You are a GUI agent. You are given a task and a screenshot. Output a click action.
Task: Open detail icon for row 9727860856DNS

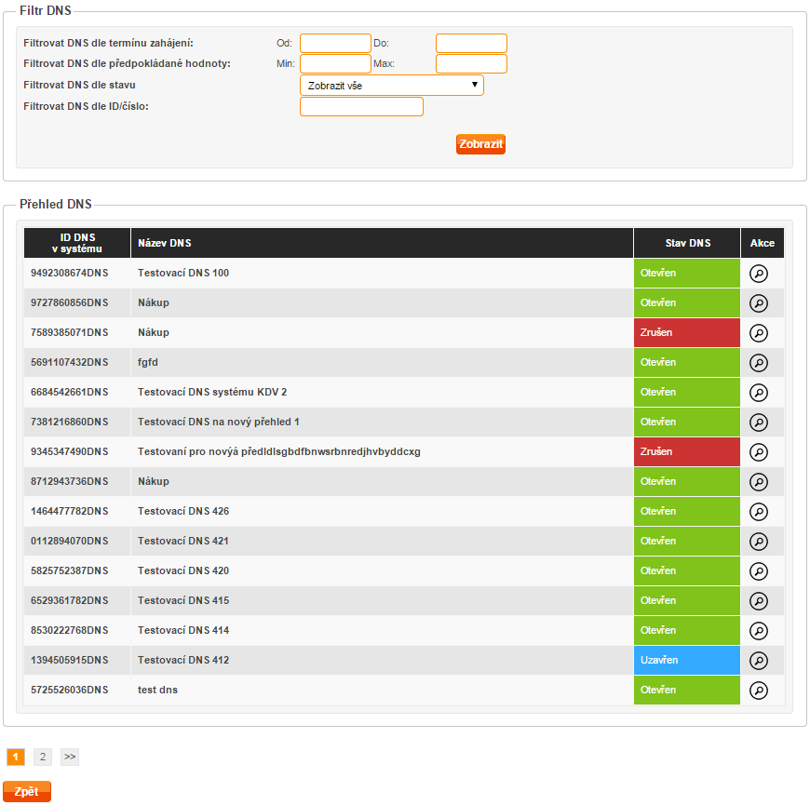[x=759, y=303]
